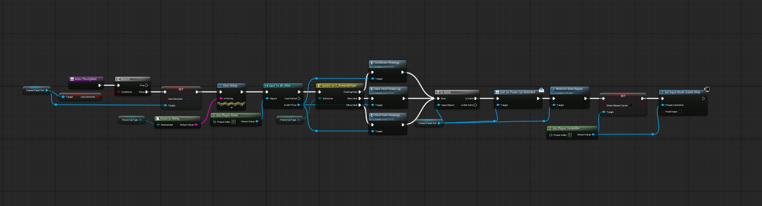762x206 pixels.
Task: Click the Get Player Controller Return Value pin
Action: (593, 135)
